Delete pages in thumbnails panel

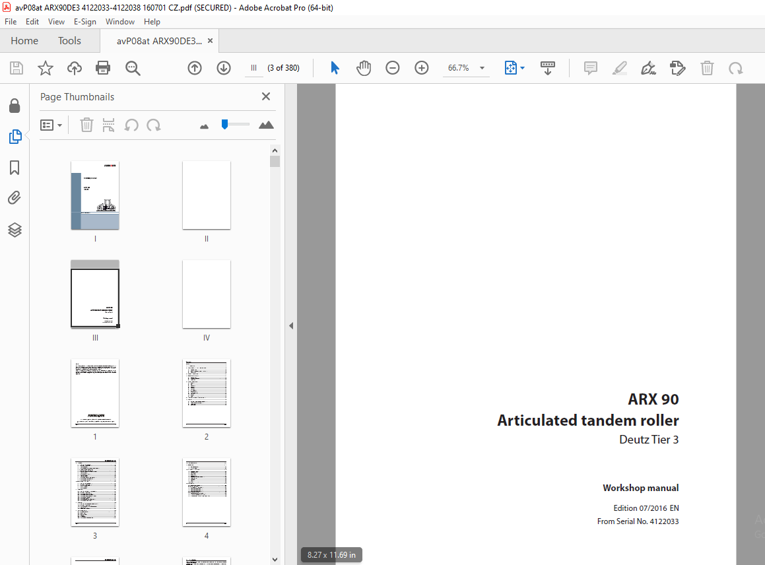[86, 125]
